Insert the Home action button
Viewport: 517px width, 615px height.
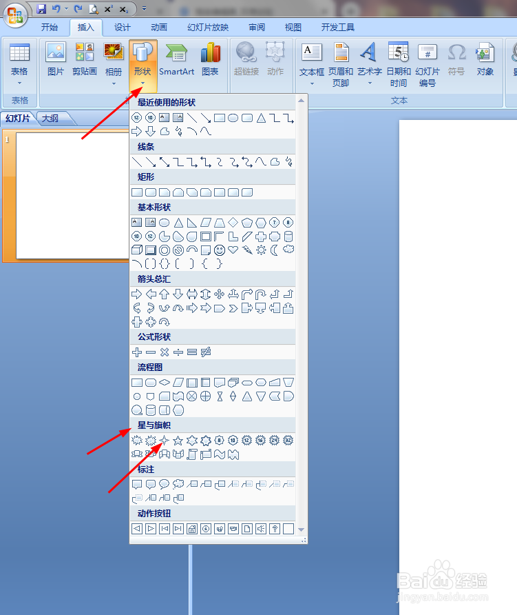[x=192, y=529]
